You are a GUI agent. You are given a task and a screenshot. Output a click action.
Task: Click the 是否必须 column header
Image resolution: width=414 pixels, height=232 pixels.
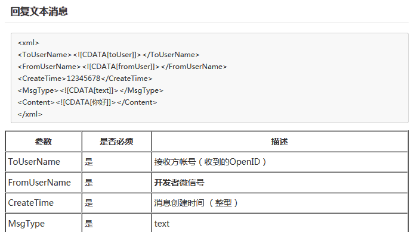point(116,142)
